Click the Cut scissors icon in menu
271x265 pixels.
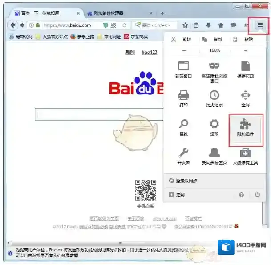point(174,40)
